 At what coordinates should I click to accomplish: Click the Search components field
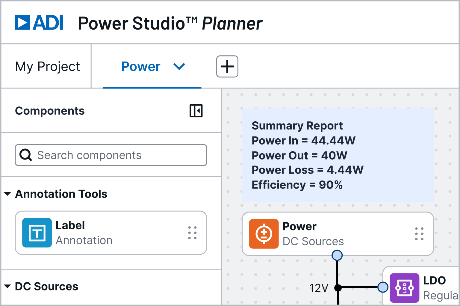pyautogui.click(x=111, y=155)
